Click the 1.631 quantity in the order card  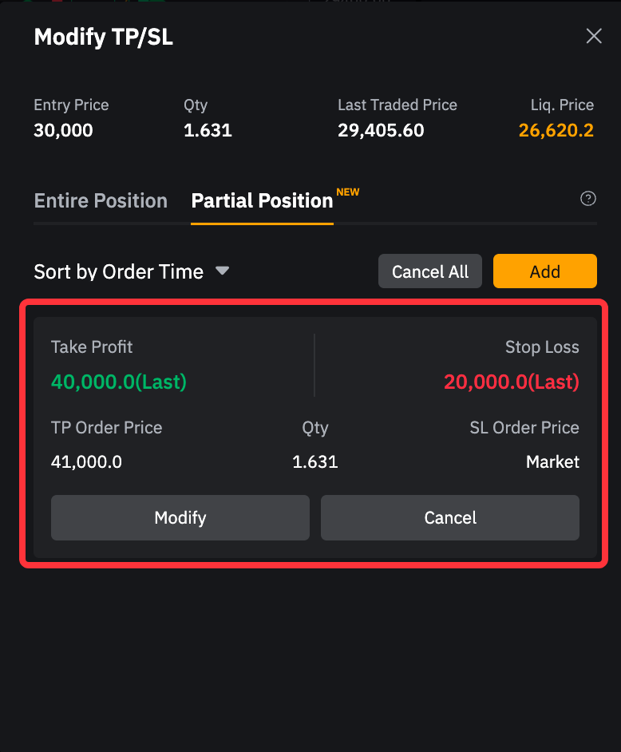point(315,461)
